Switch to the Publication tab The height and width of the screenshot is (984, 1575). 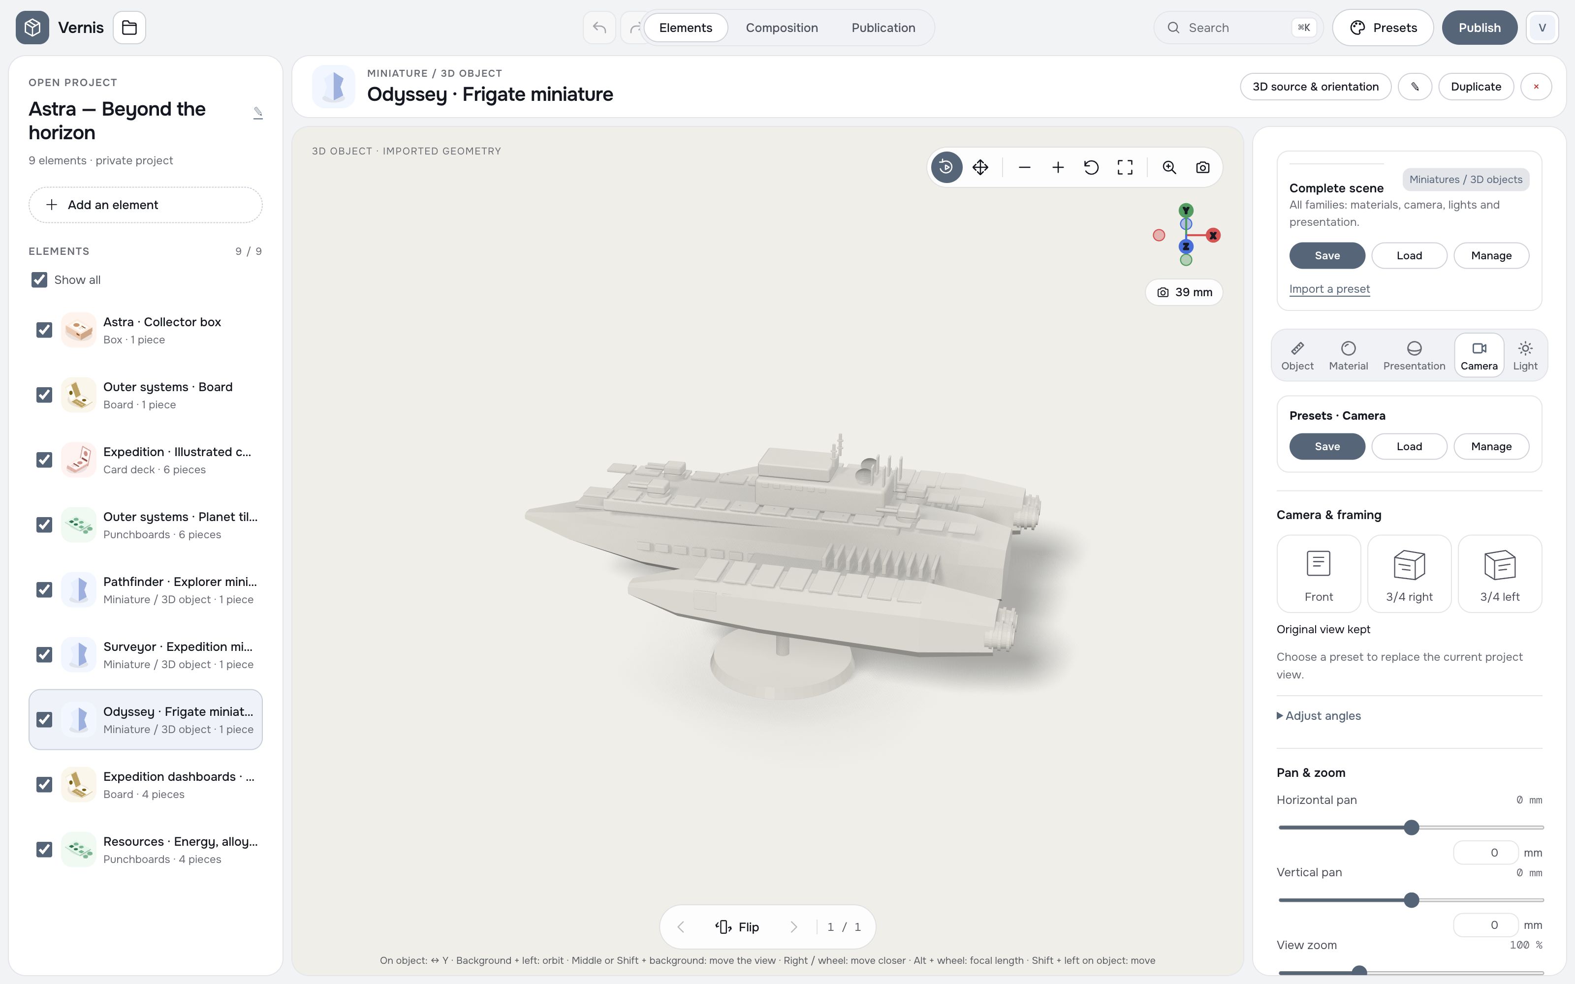click(883, 28)
